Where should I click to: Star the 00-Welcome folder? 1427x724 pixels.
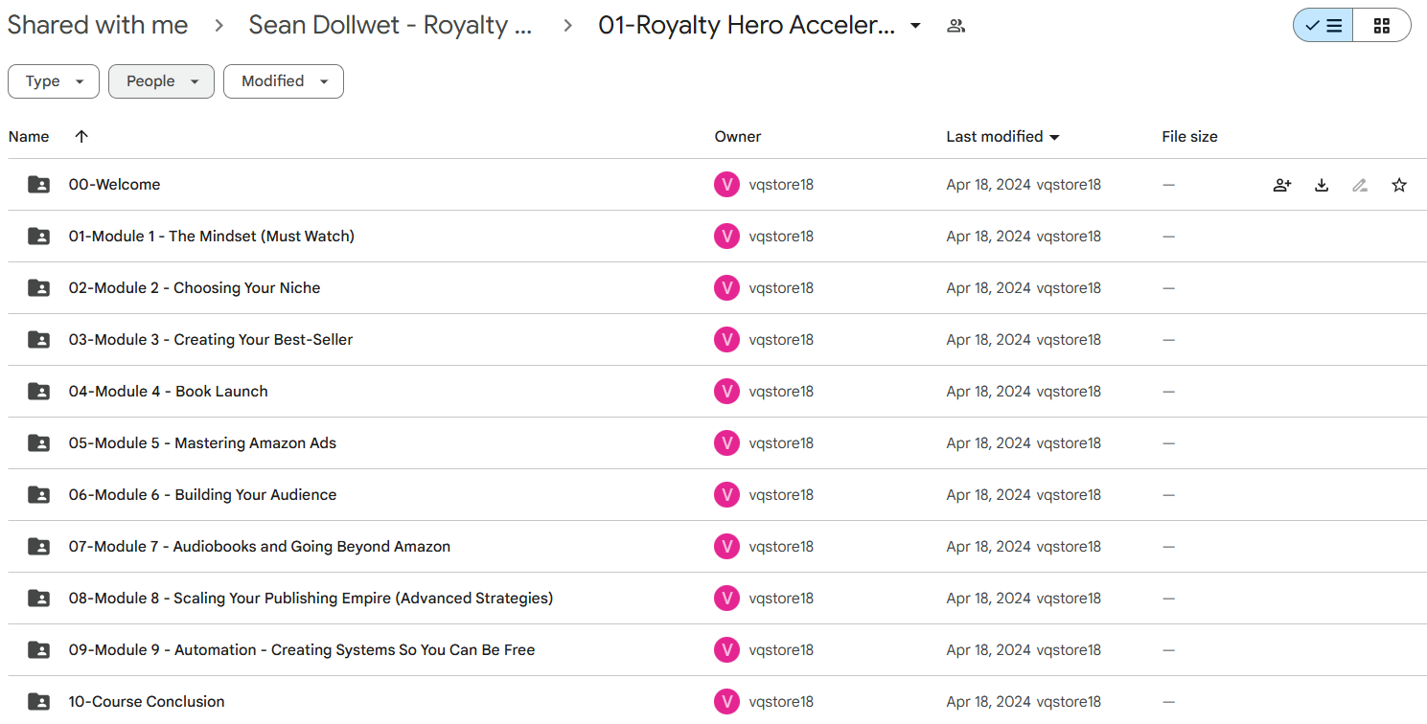point(1399,185)
